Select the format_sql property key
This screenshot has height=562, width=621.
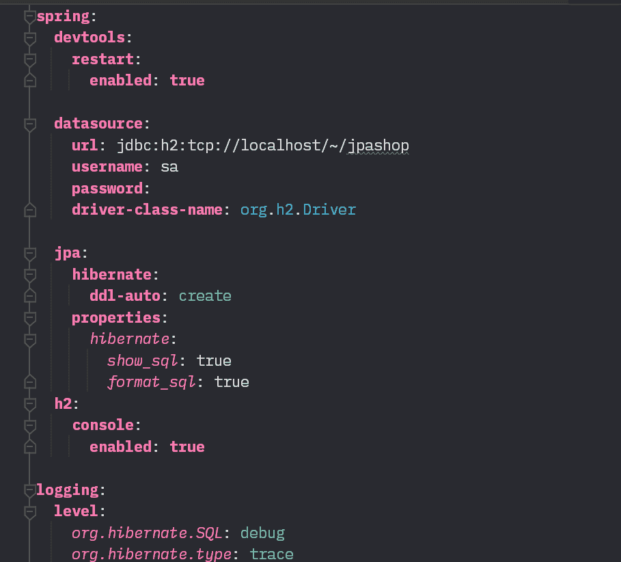152,382
